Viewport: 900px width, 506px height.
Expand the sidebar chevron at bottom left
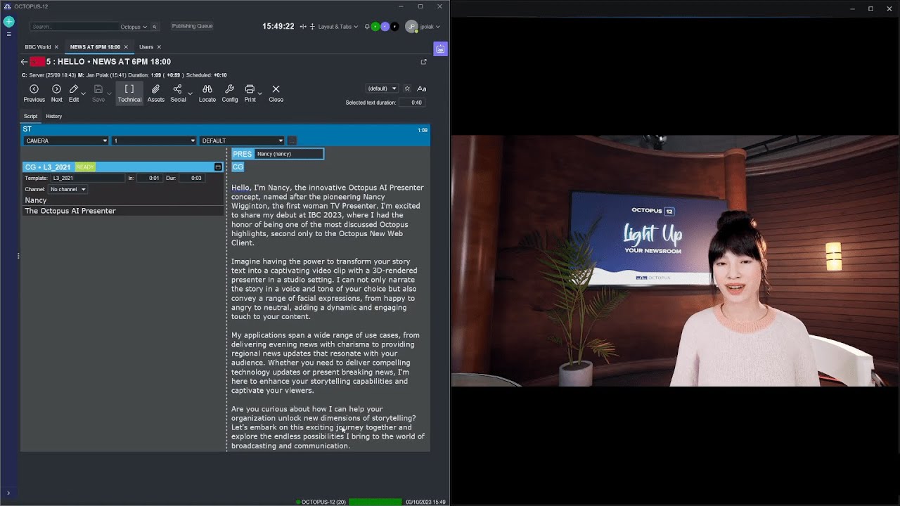(8, 493)
